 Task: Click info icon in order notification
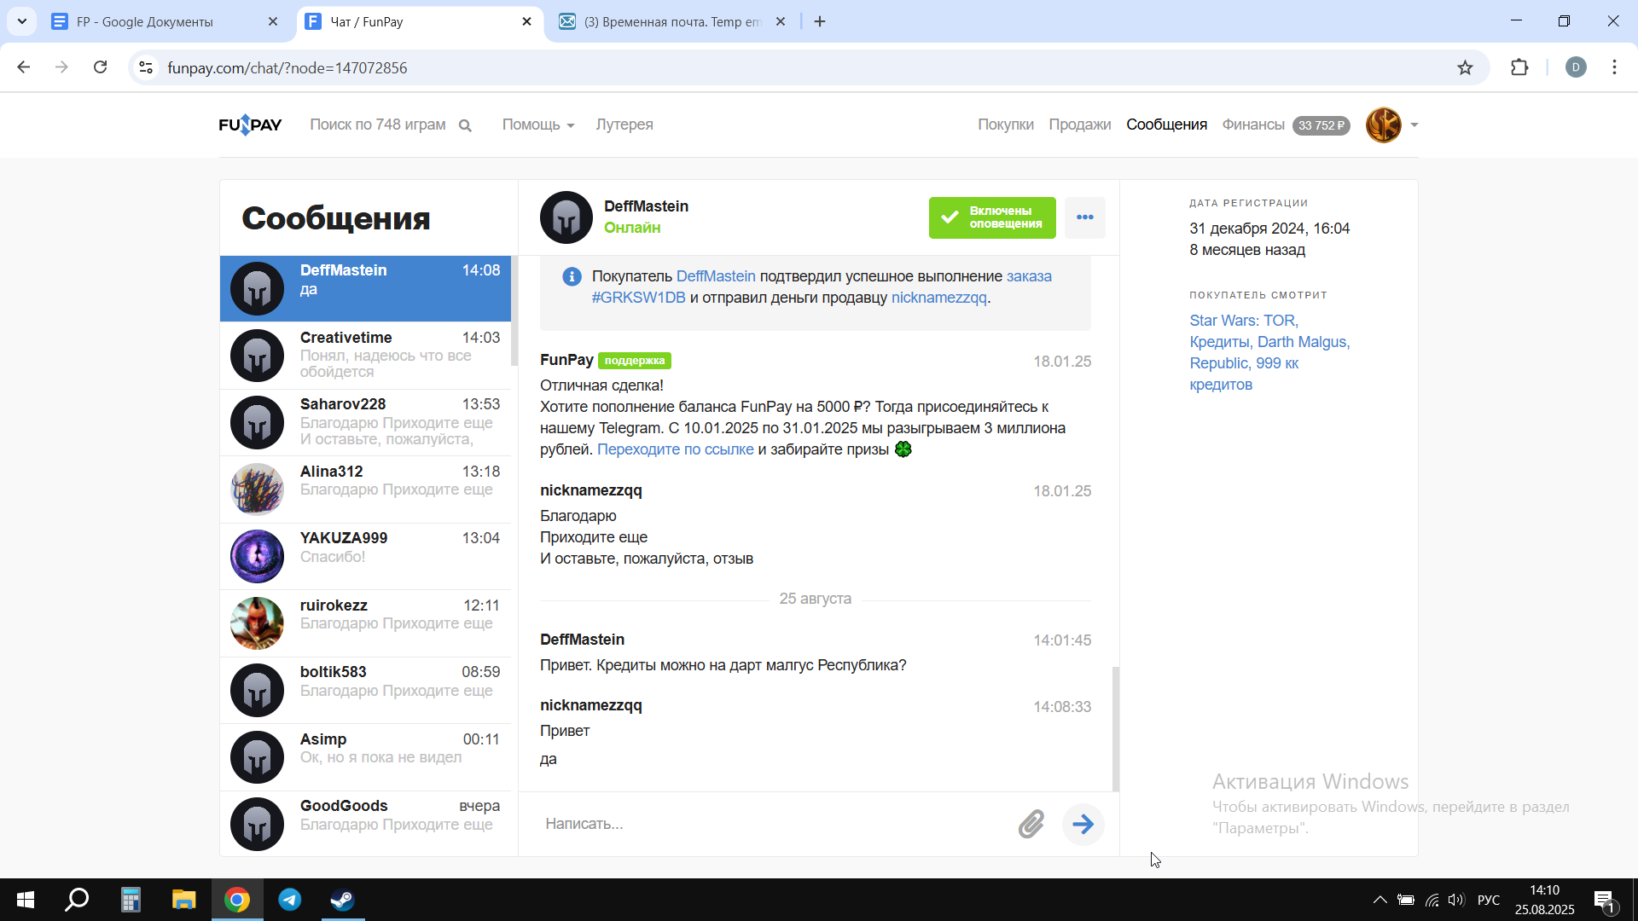coord(572,276)
